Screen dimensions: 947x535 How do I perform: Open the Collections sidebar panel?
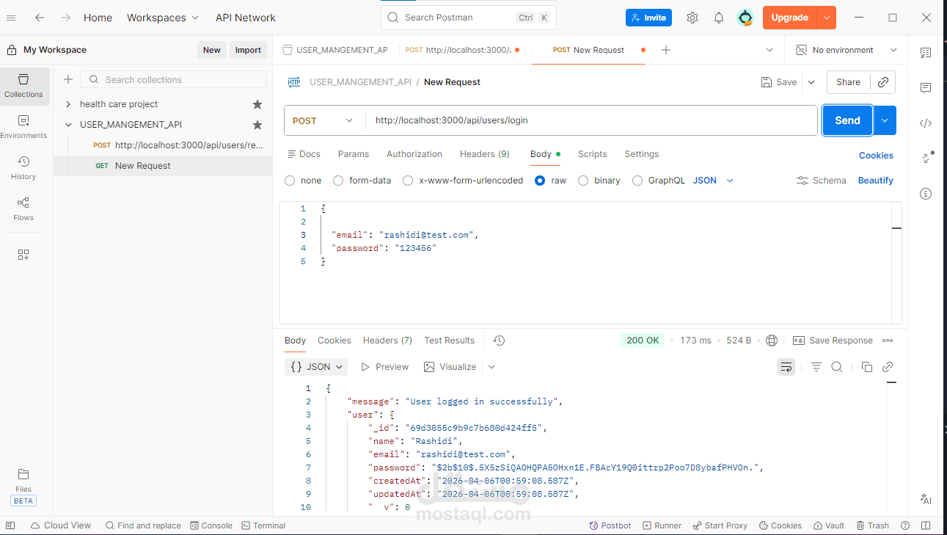(23, 86)
